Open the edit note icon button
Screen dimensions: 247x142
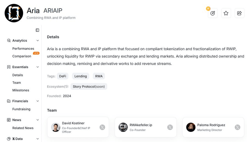(x=213, y=13)
